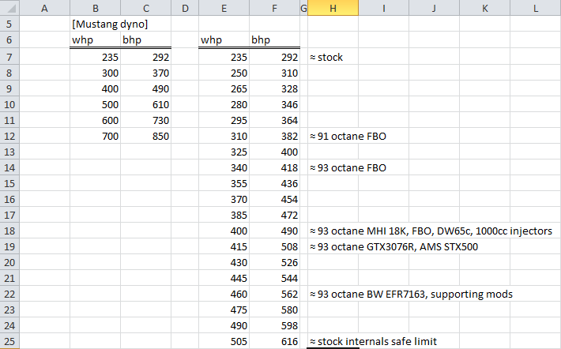The width and height of the screenshot is (561, 349).
Task: Select the BW EFR7163 supporting mods cell
Action: click(x=409, y=294)
